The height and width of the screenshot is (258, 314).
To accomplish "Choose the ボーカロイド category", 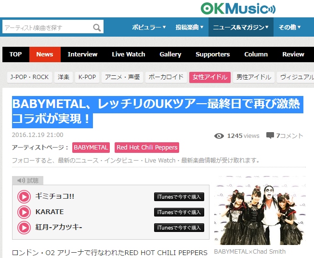I will pyautogui.click(x=166, y=77).
